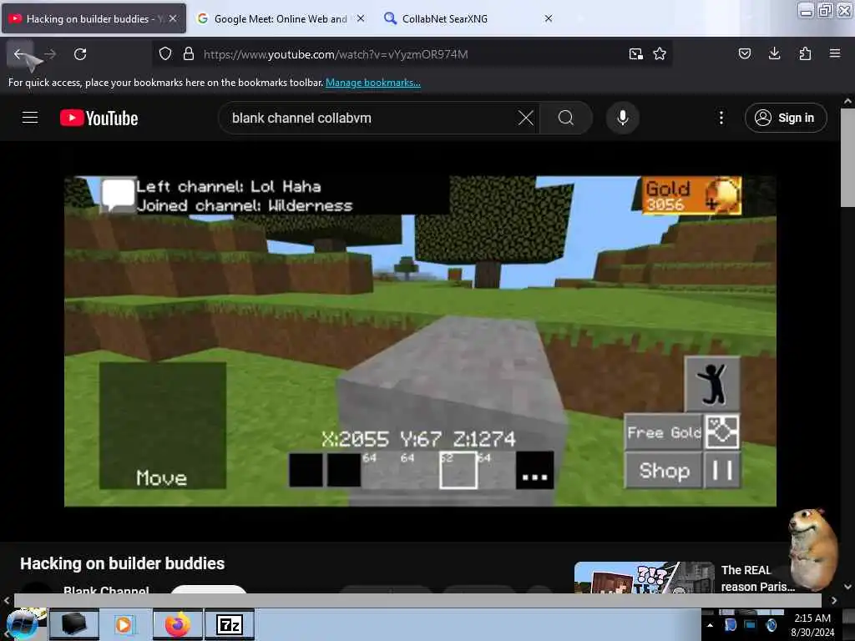Click the page scroll down arrow

[x=847, y=587]
